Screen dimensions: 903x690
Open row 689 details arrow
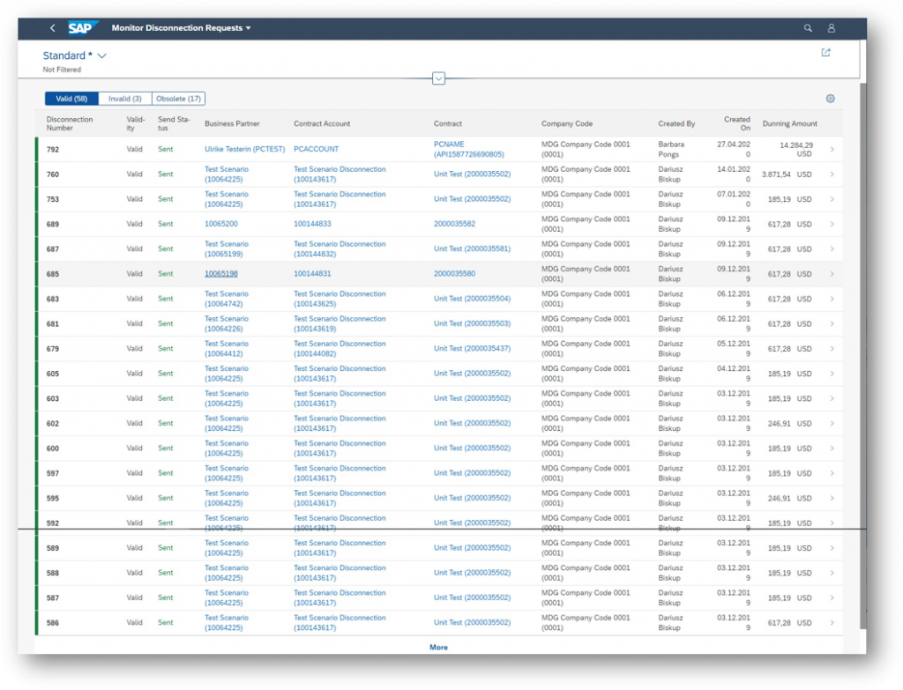(832, 224)
